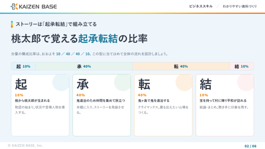This screenshot has width=265, height=149.
Task: Click the text 鬼退治のため仲間を集めて旅立つ
Action: coord(101,100)
